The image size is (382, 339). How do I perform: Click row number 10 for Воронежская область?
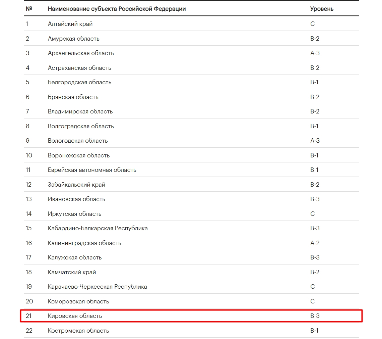29,155
